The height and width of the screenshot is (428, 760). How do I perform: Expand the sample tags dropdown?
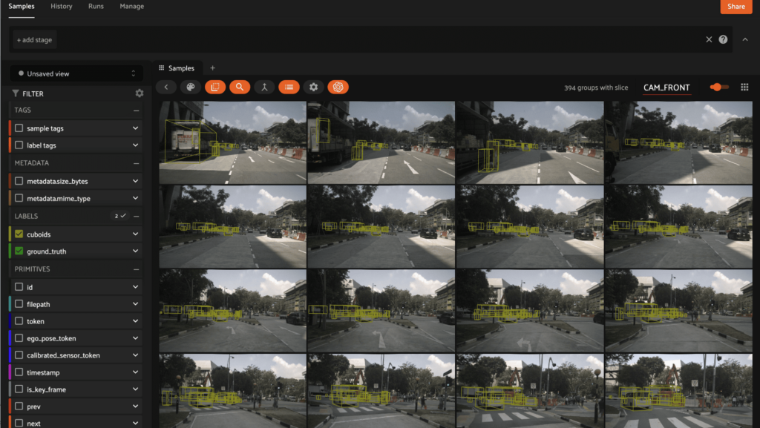pos(135,128)
